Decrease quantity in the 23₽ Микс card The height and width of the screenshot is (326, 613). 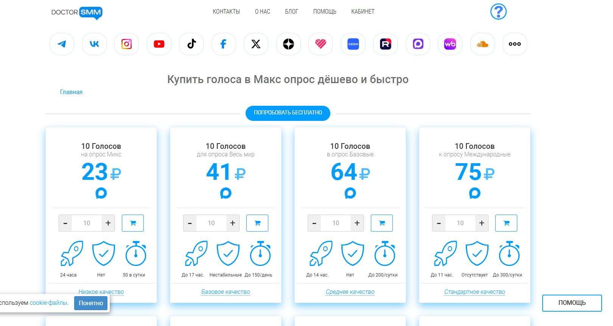[x=65, y=223]
